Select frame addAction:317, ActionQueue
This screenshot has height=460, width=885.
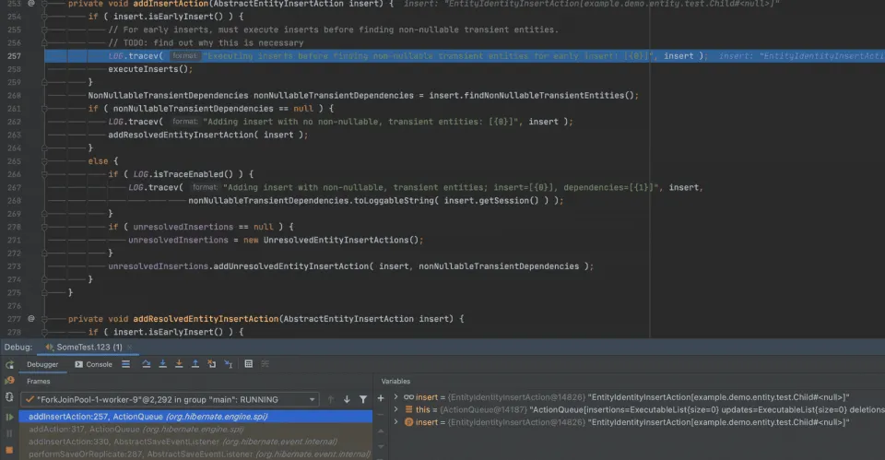pyautogui.click(x=195, y=429)
